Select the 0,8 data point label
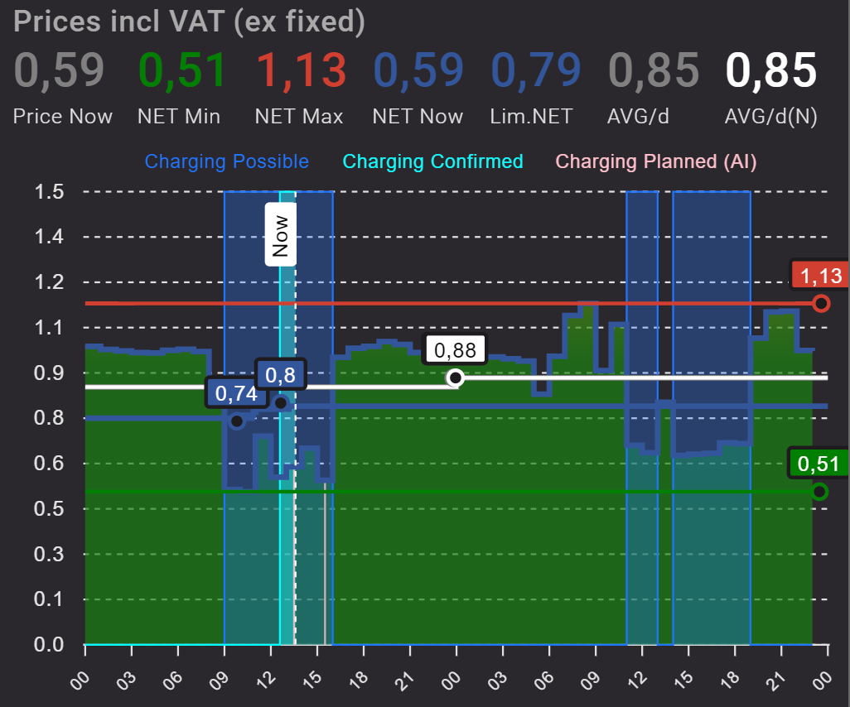Screen dimensions: 850x707 tap(280, 375)
